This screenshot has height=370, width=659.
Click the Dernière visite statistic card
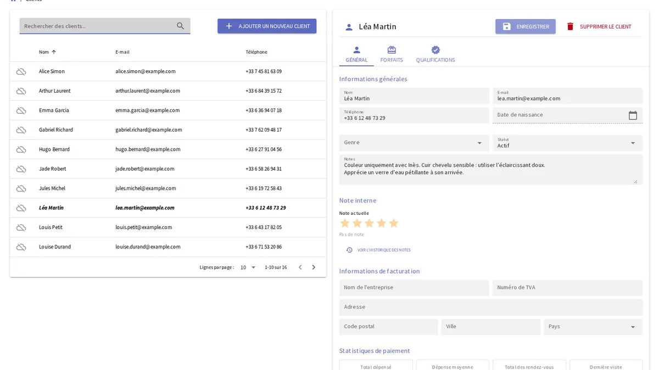tap(606, 365)
